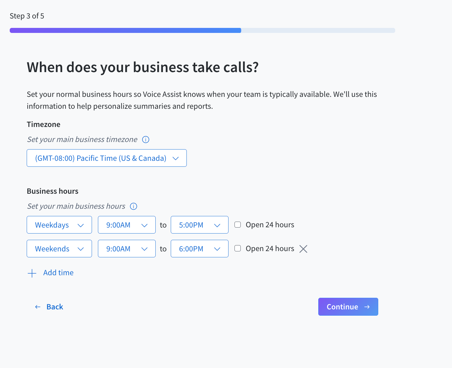Enable Open 24 hours for Weekdays
Image resolution: width=452 pixels, height=368 pixels.
(238, 225)
